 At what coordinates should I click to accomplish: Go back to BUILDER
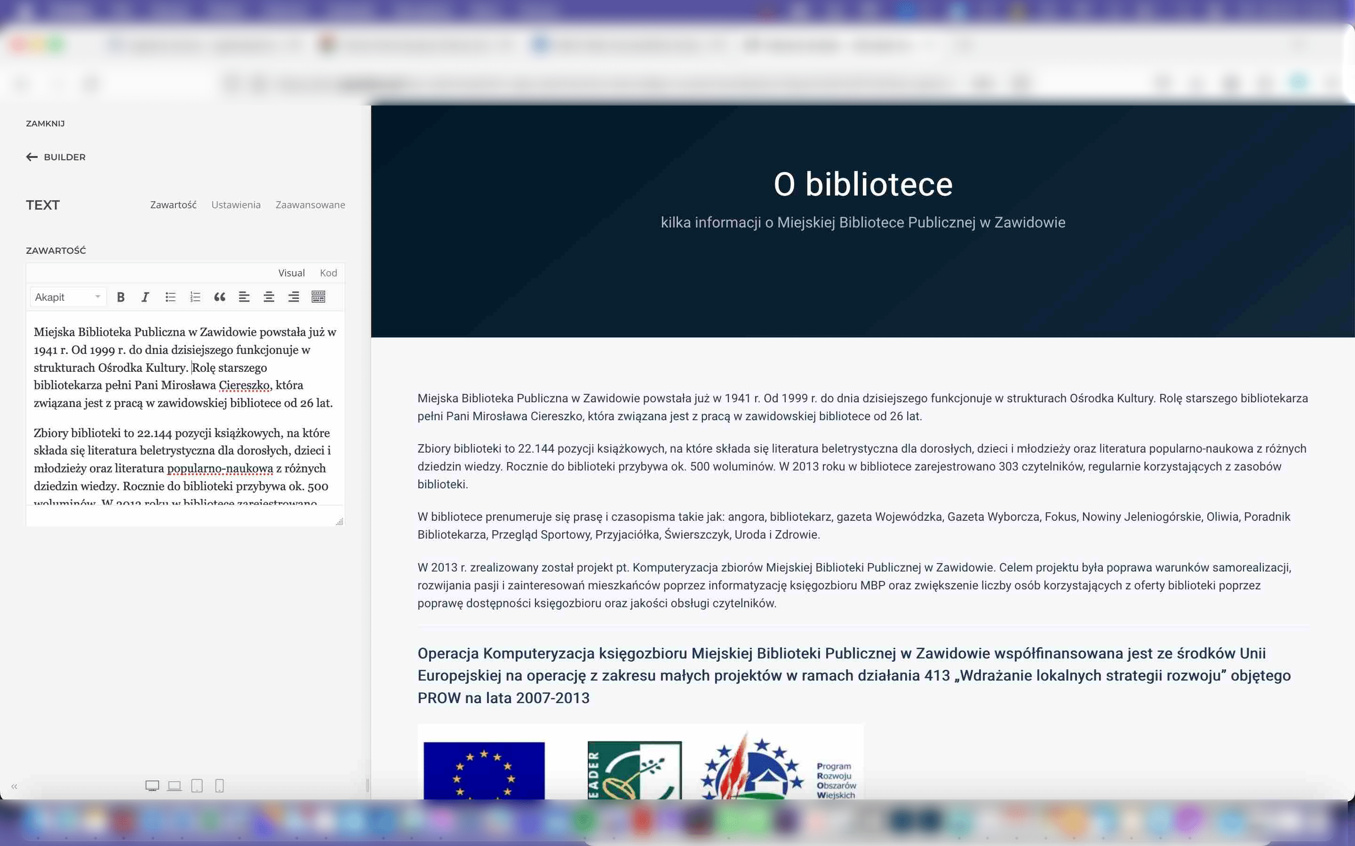coord(56,157)
